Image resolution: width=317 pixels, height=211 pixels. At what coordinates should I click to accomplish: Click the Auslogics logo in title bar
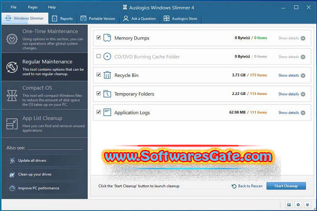125,7
